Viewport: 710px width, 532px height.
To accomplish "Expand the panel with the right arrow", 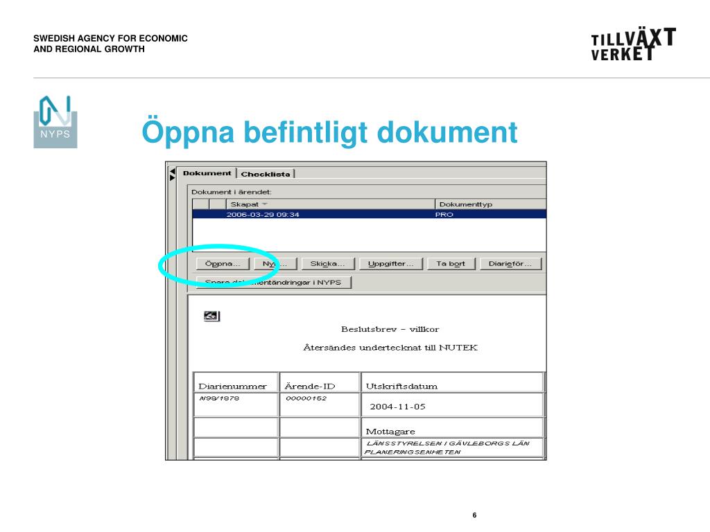I will [172, 178].
